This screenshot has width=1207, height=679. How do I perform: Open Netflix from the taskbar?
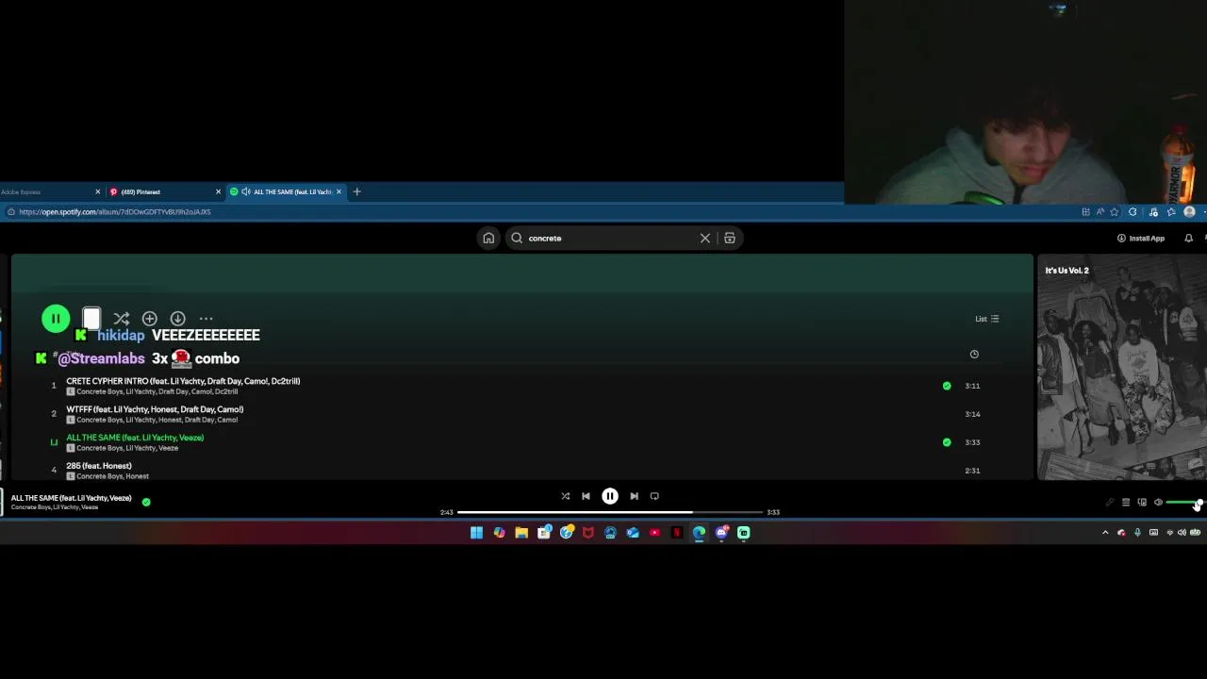(677, 533)
